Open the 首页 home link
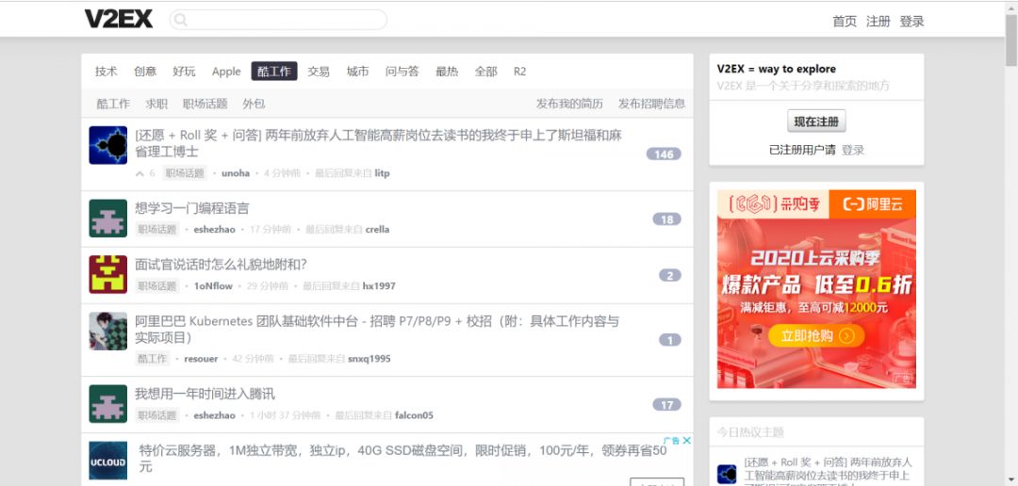 (x=845, y=22)
